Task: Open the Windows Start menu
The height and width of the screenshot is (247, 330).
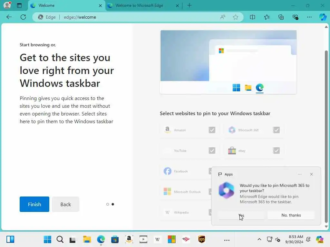Action: point(47,239)
